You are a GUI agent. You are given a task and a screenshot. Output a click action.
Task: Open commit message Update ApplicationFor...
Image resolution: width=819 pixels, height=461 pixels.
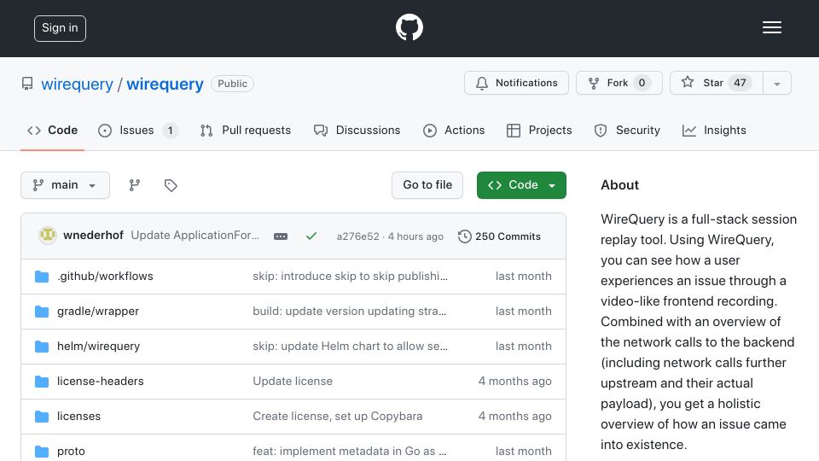coord(195,236)
